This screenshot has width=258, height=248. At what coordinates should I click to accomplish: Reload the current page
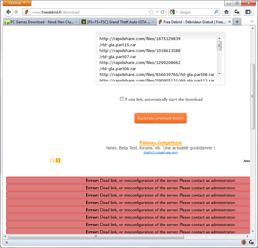tap(163, 12)
